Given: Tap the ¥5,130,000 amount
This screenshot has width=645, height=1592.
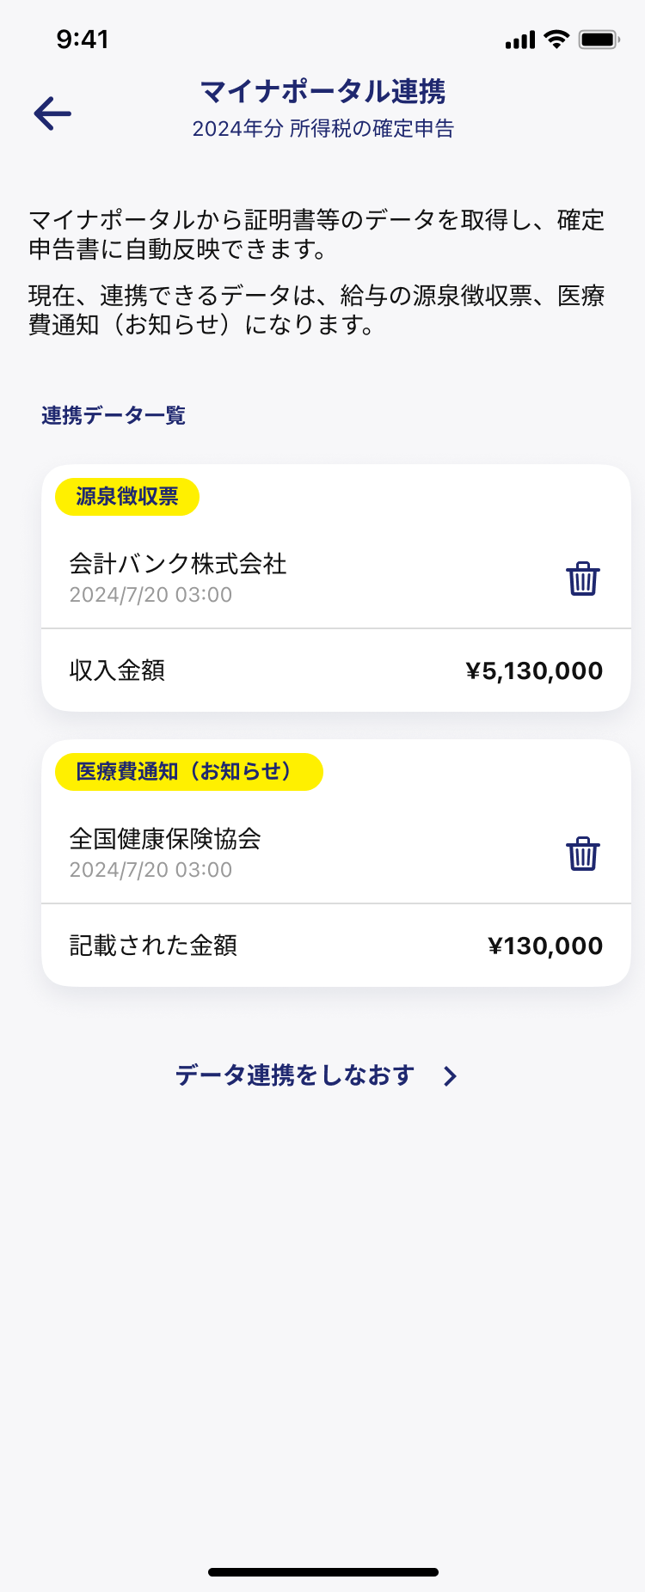Looking at the screenshot, I should pos(534,670).
